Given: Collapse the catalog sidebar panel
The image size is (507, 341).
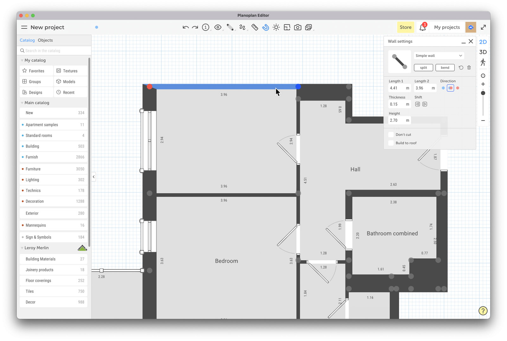Looking at the screenshot, I should coord(94,177).
